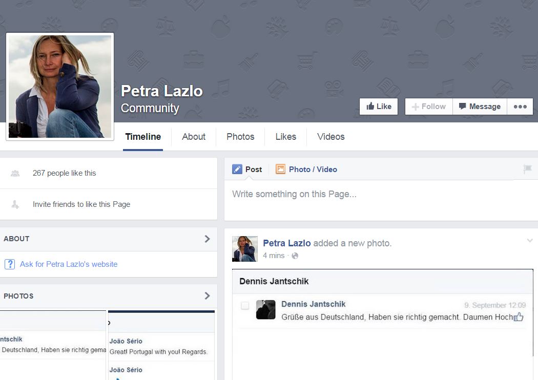Toggle Like on the Petra Lazlo page
The image size is (538, 380).
click(x=378, y=106)
